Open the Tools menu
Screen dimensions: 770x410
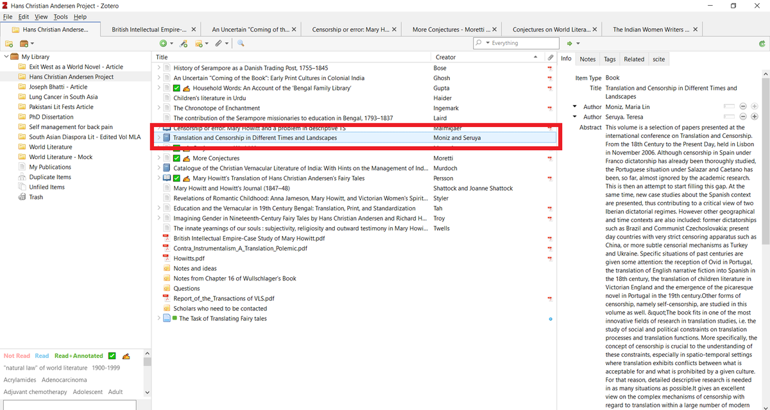pos(60,17)
